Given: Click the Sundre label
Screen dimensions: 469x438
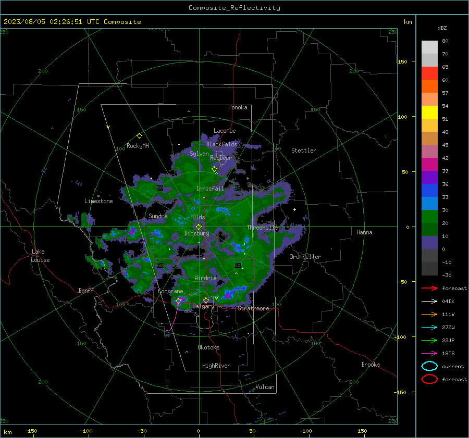Looking at the screenshot, I should tap(158, 216).
